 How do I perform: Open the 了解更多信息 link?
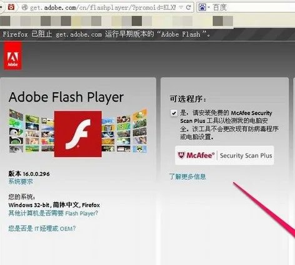tap(187, 176)
